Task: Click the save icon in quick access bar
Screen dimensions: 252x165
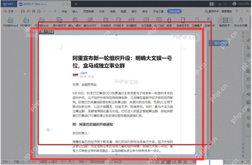Action: [23, 11]
